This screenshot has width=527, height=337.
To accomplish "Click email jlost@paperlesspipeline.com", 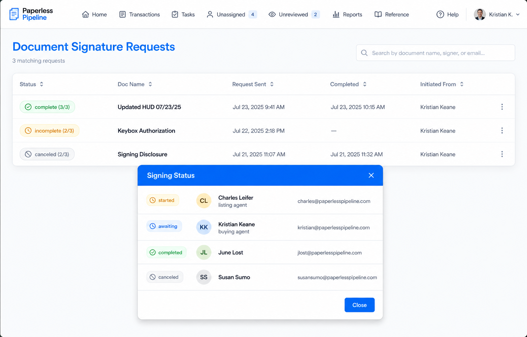I will coord(330,253).
